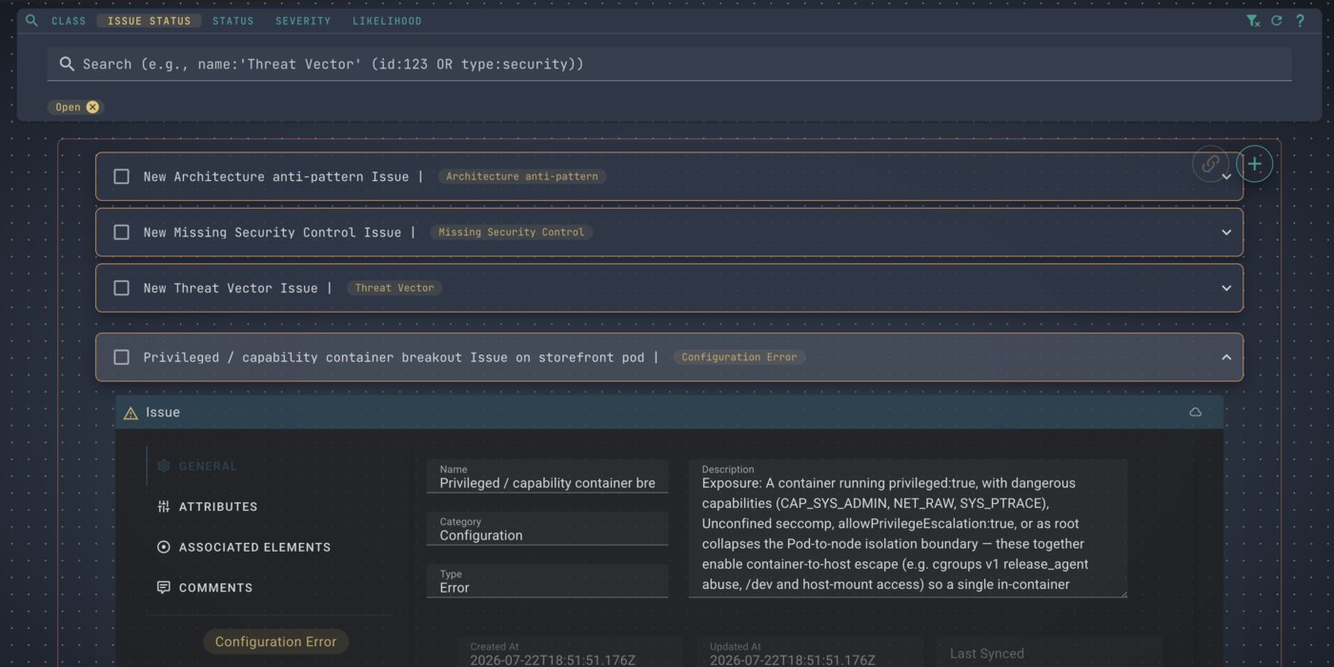
Task: Select the Class filter tab
Action: point(69,21)
